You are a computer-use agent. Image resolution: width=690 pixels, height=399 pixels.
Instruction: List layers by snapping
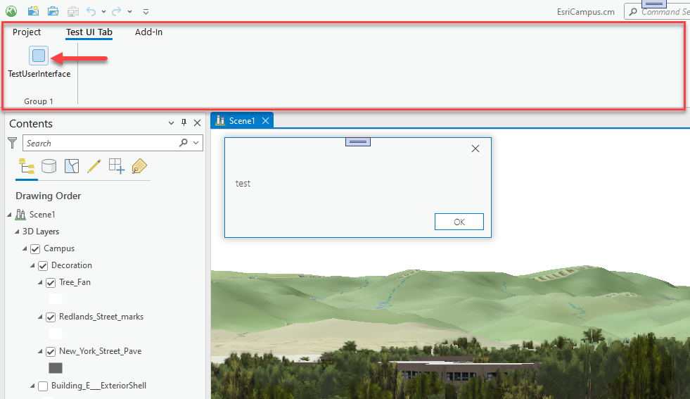117,166
